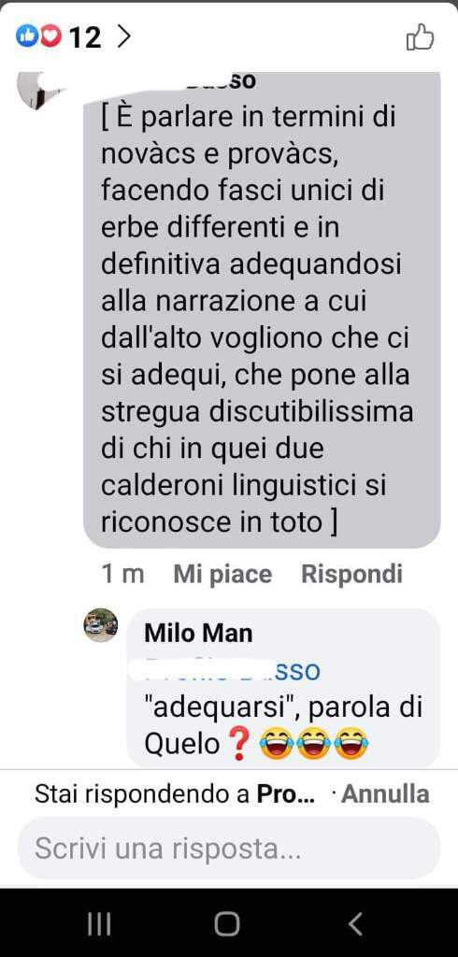
Task: Tap the reaction count 12
Action: click(85, 37)
